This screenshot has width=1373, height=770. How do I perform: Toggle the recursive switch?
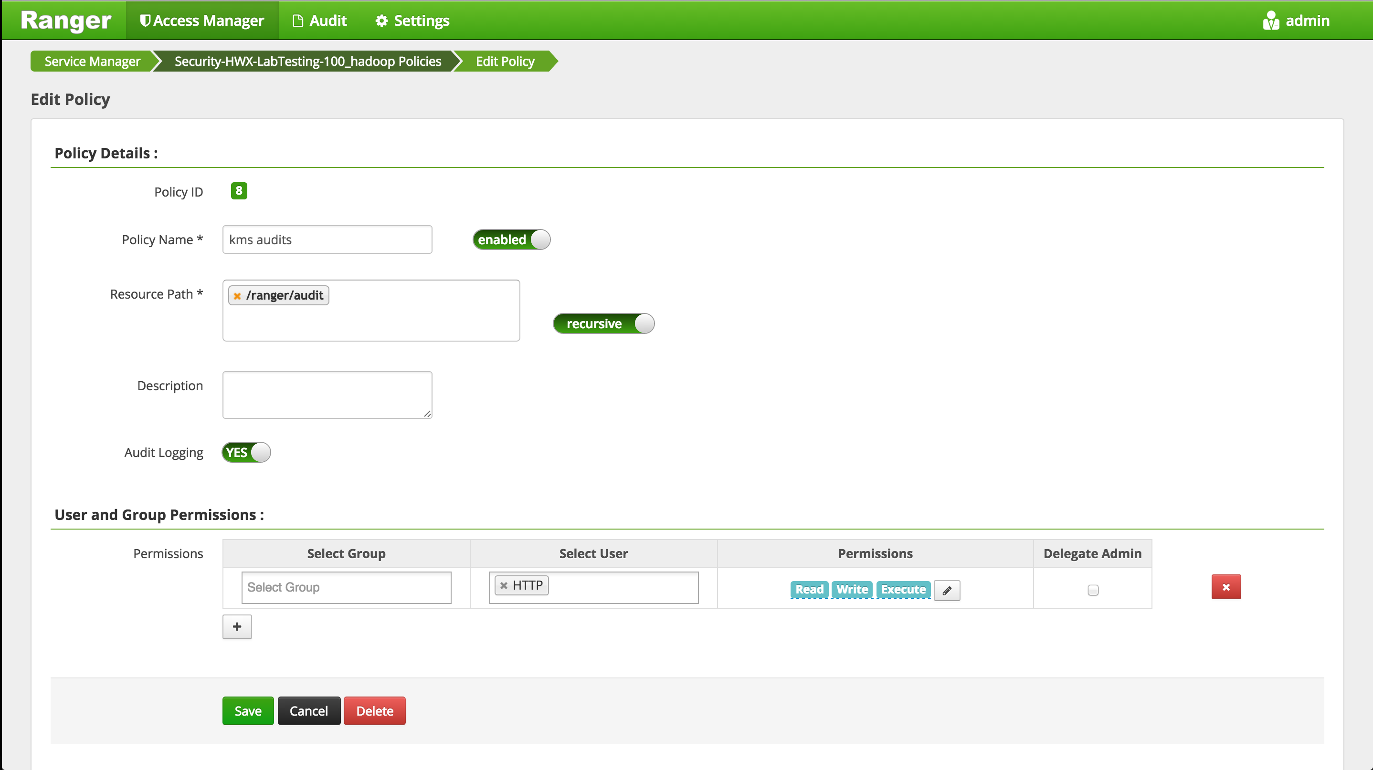coord(603,324)
